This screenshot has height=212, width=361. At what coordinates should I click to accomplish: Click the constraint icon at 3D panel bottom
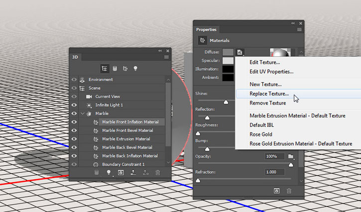click(145, 172)
